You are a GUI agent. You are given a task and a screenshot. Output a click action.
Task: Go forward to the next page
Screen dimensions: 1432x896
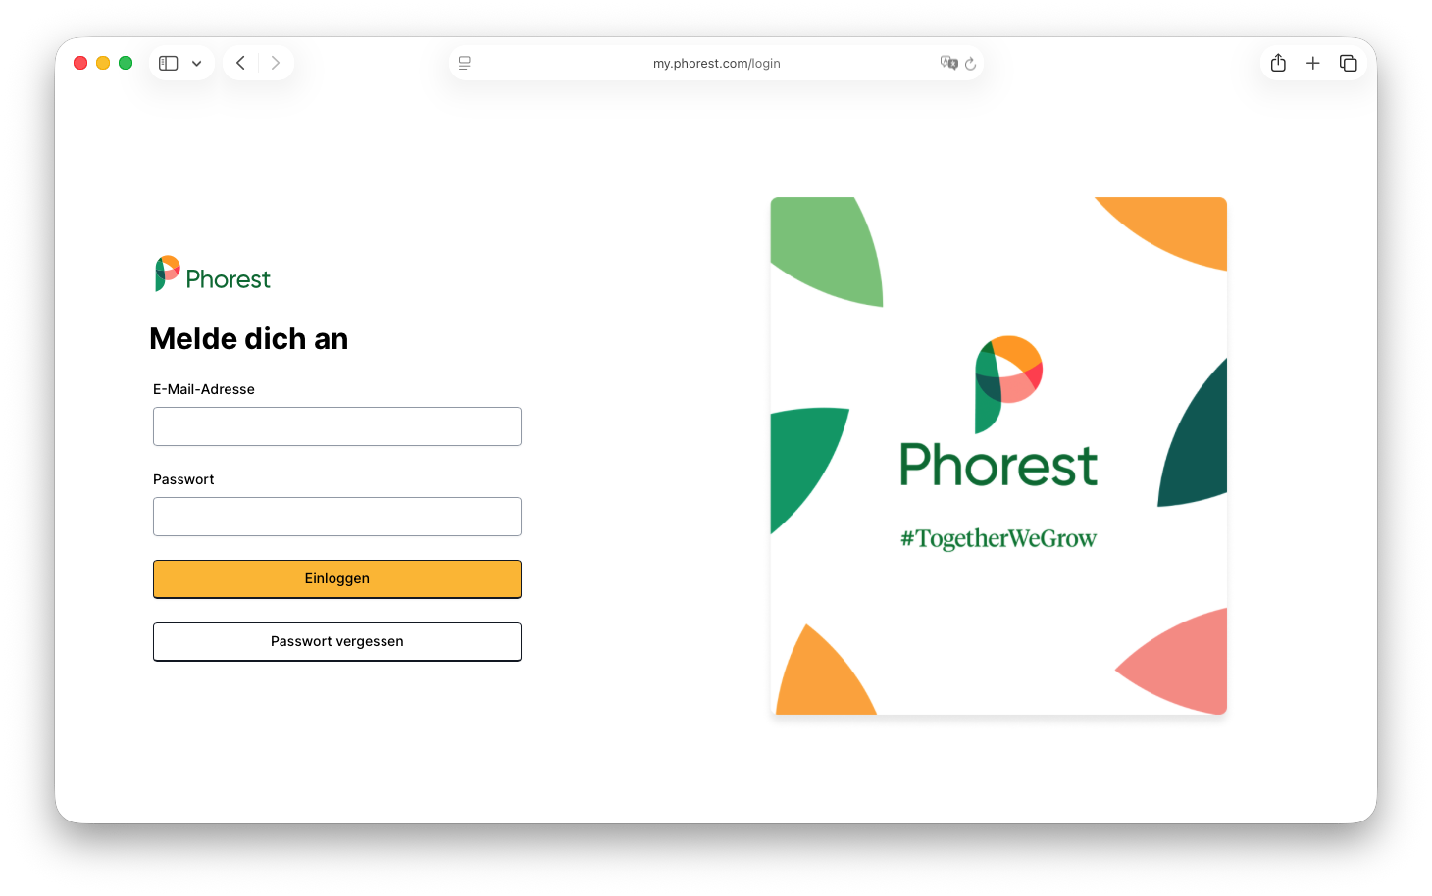tap(276, 64)
